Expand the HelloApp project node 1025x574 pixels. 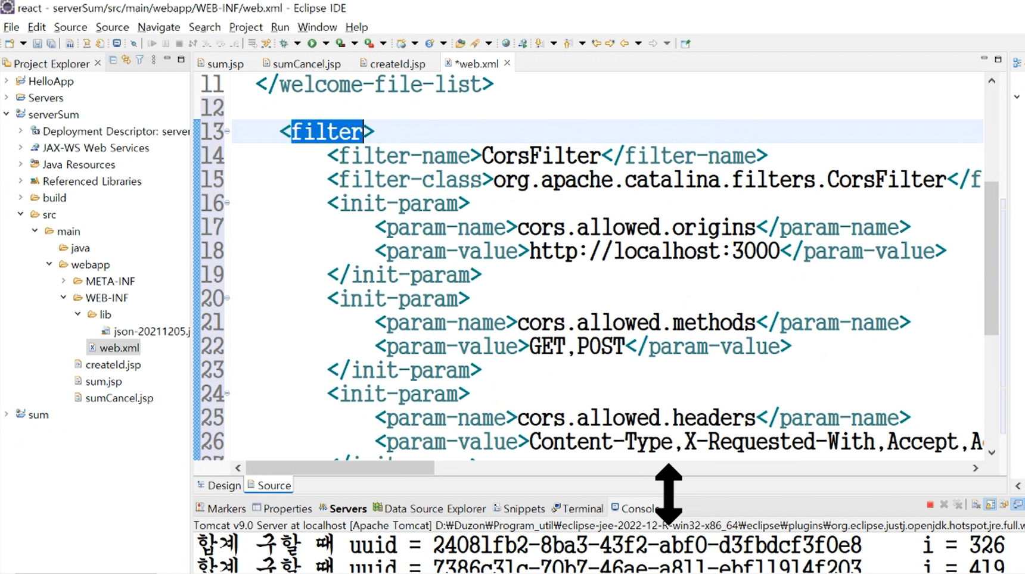tap(7, 80)
